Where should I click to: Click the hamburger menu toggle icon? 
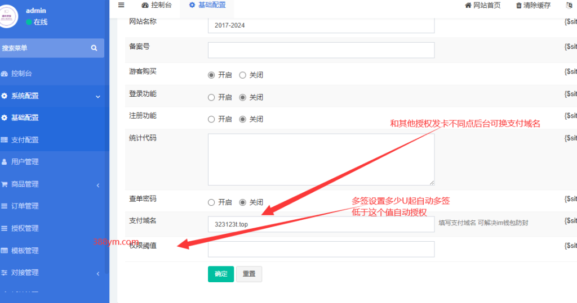121,5
